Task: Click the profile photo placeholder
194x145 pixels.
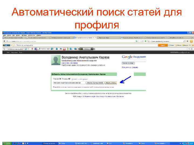Action: click(x=56, y=60)
